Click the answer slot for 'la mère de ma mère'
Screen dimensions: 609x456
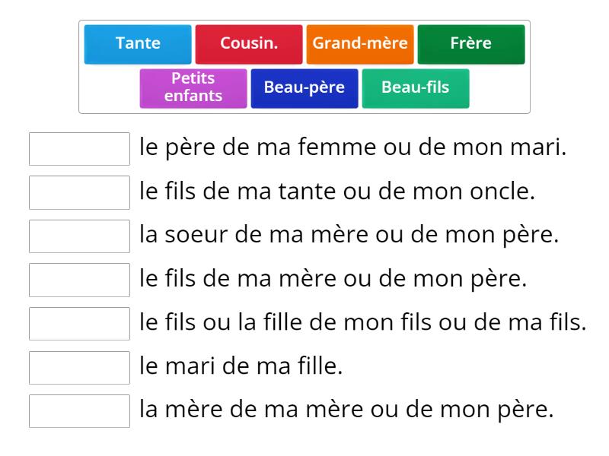pyautogui.click(x=79, y=410)
